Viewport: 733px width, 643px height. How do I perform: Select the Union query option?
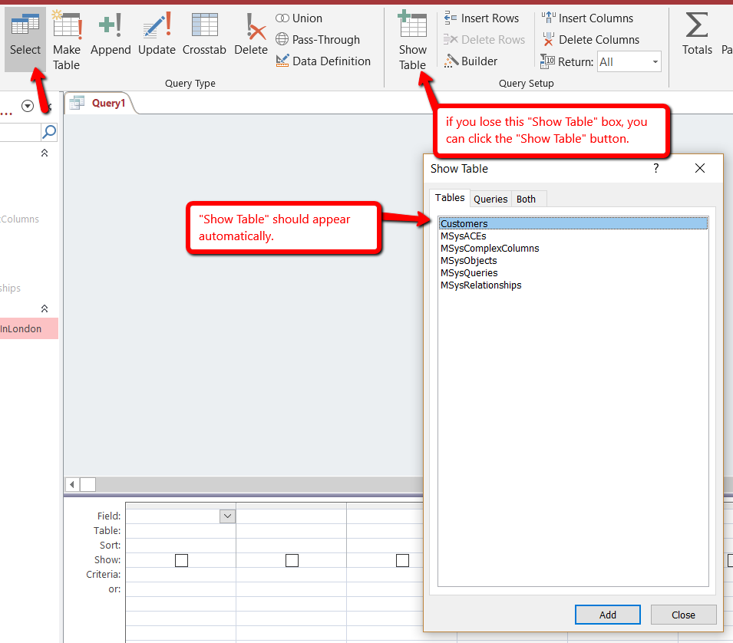coord(299,18)
